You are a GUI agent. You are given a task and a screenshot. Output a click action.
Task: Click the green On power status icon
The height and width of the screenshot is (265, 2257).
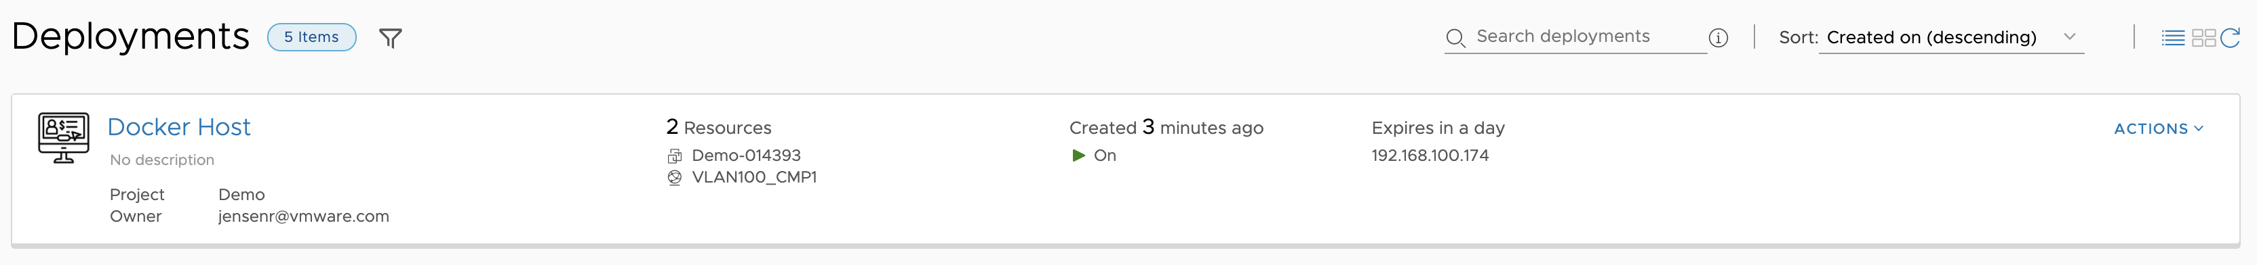(1078, 155)
